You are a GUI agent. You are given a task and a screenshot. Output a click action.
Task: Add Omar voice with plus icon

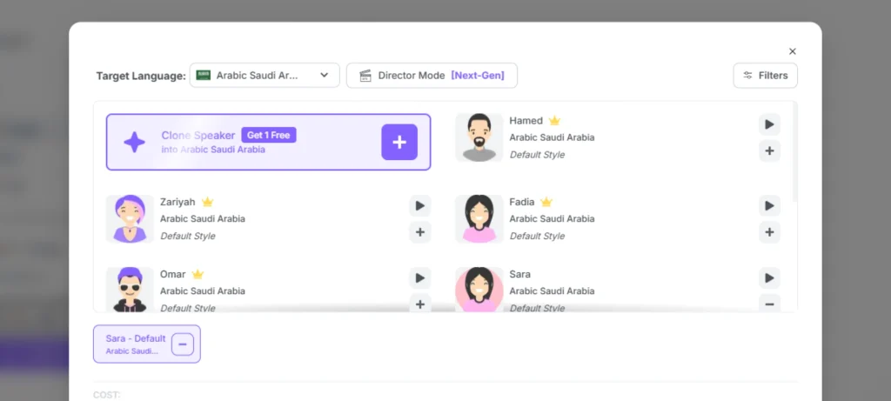click(420, 304)
